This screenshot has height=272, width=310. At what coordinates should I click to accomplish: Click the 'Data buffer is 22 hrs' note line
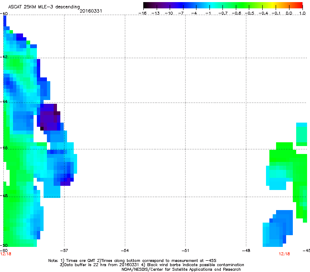[x=152, y=265]
